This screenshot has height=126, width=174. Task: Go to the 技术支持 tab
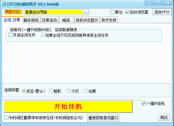(x=109, y=20)
